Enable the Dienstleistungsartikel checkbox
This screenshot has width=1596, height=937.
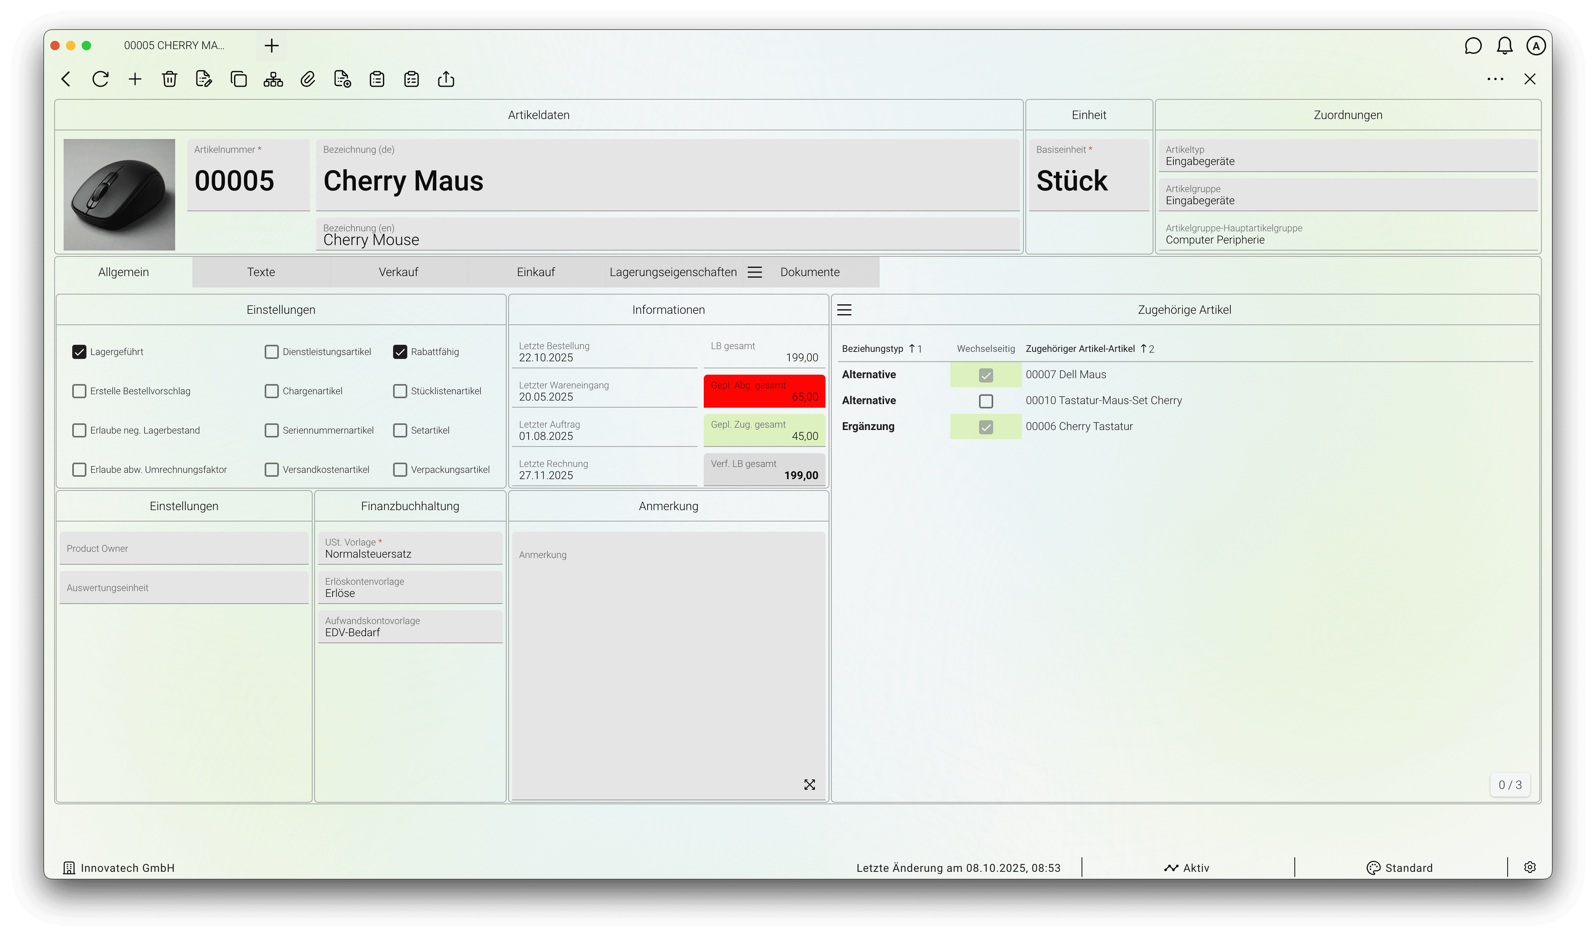click(x=272, y=352)
